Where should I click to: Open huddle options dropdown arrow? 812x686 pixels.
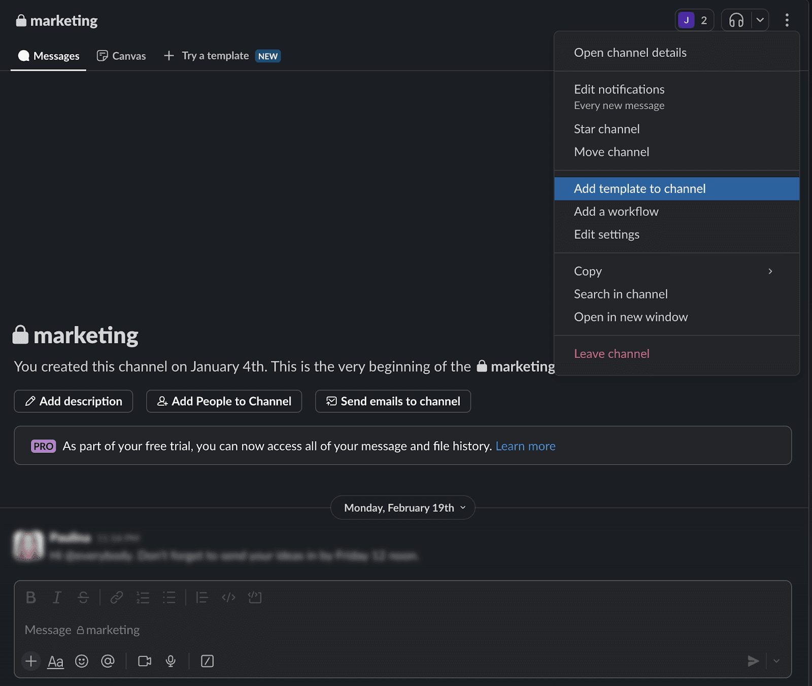(760, 20)
